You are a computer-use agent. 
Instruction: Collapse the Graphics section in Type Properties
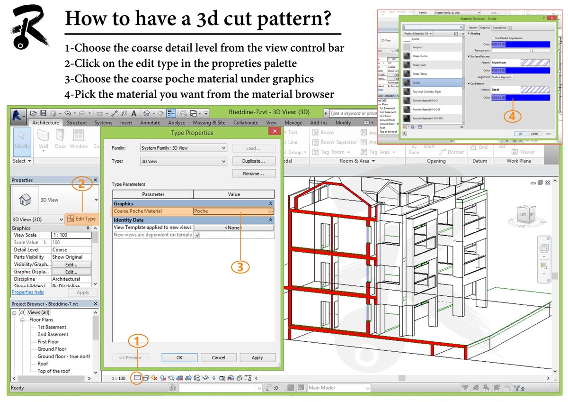[x=271, y=203]
